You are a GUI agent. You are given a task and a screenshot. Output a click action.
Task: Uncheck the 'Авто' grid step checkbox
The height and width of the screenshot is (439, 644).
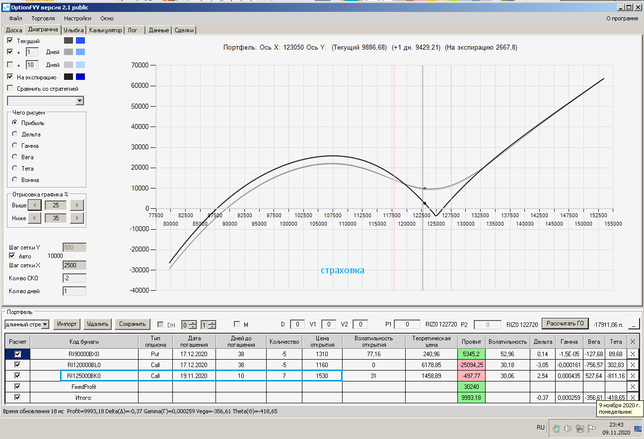tap(12, 256)
